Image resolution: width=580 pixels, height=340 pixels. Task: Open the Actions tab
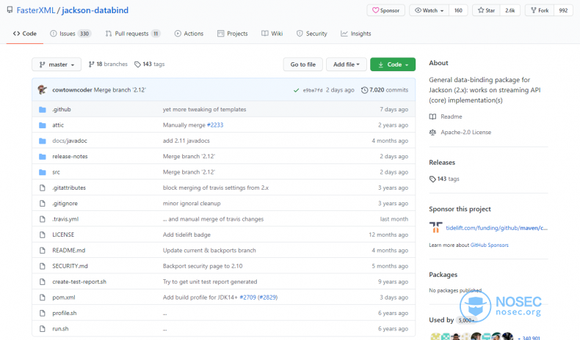(189, 34)
